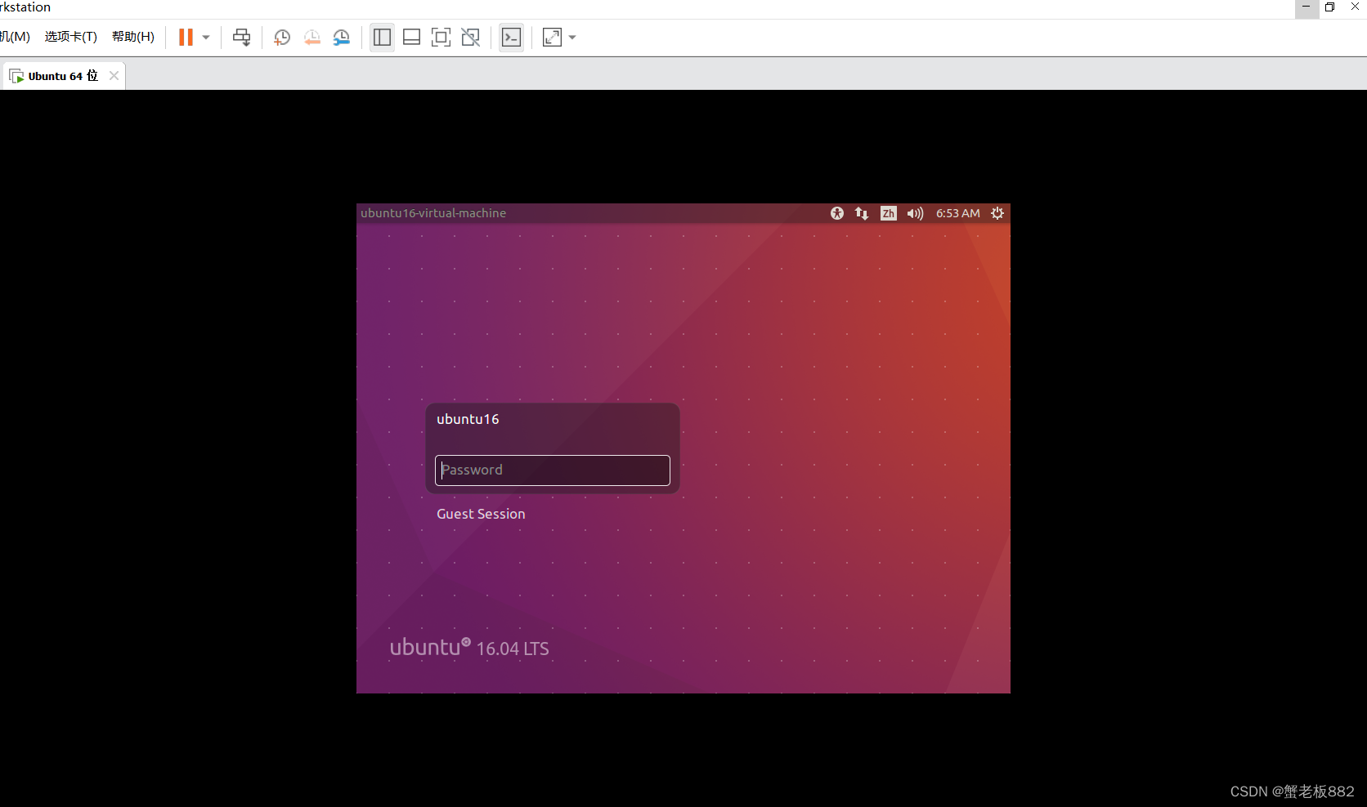The image size is (1367, 807).
Task: Click the stretch guest display icon
Action: pos(553,38)
